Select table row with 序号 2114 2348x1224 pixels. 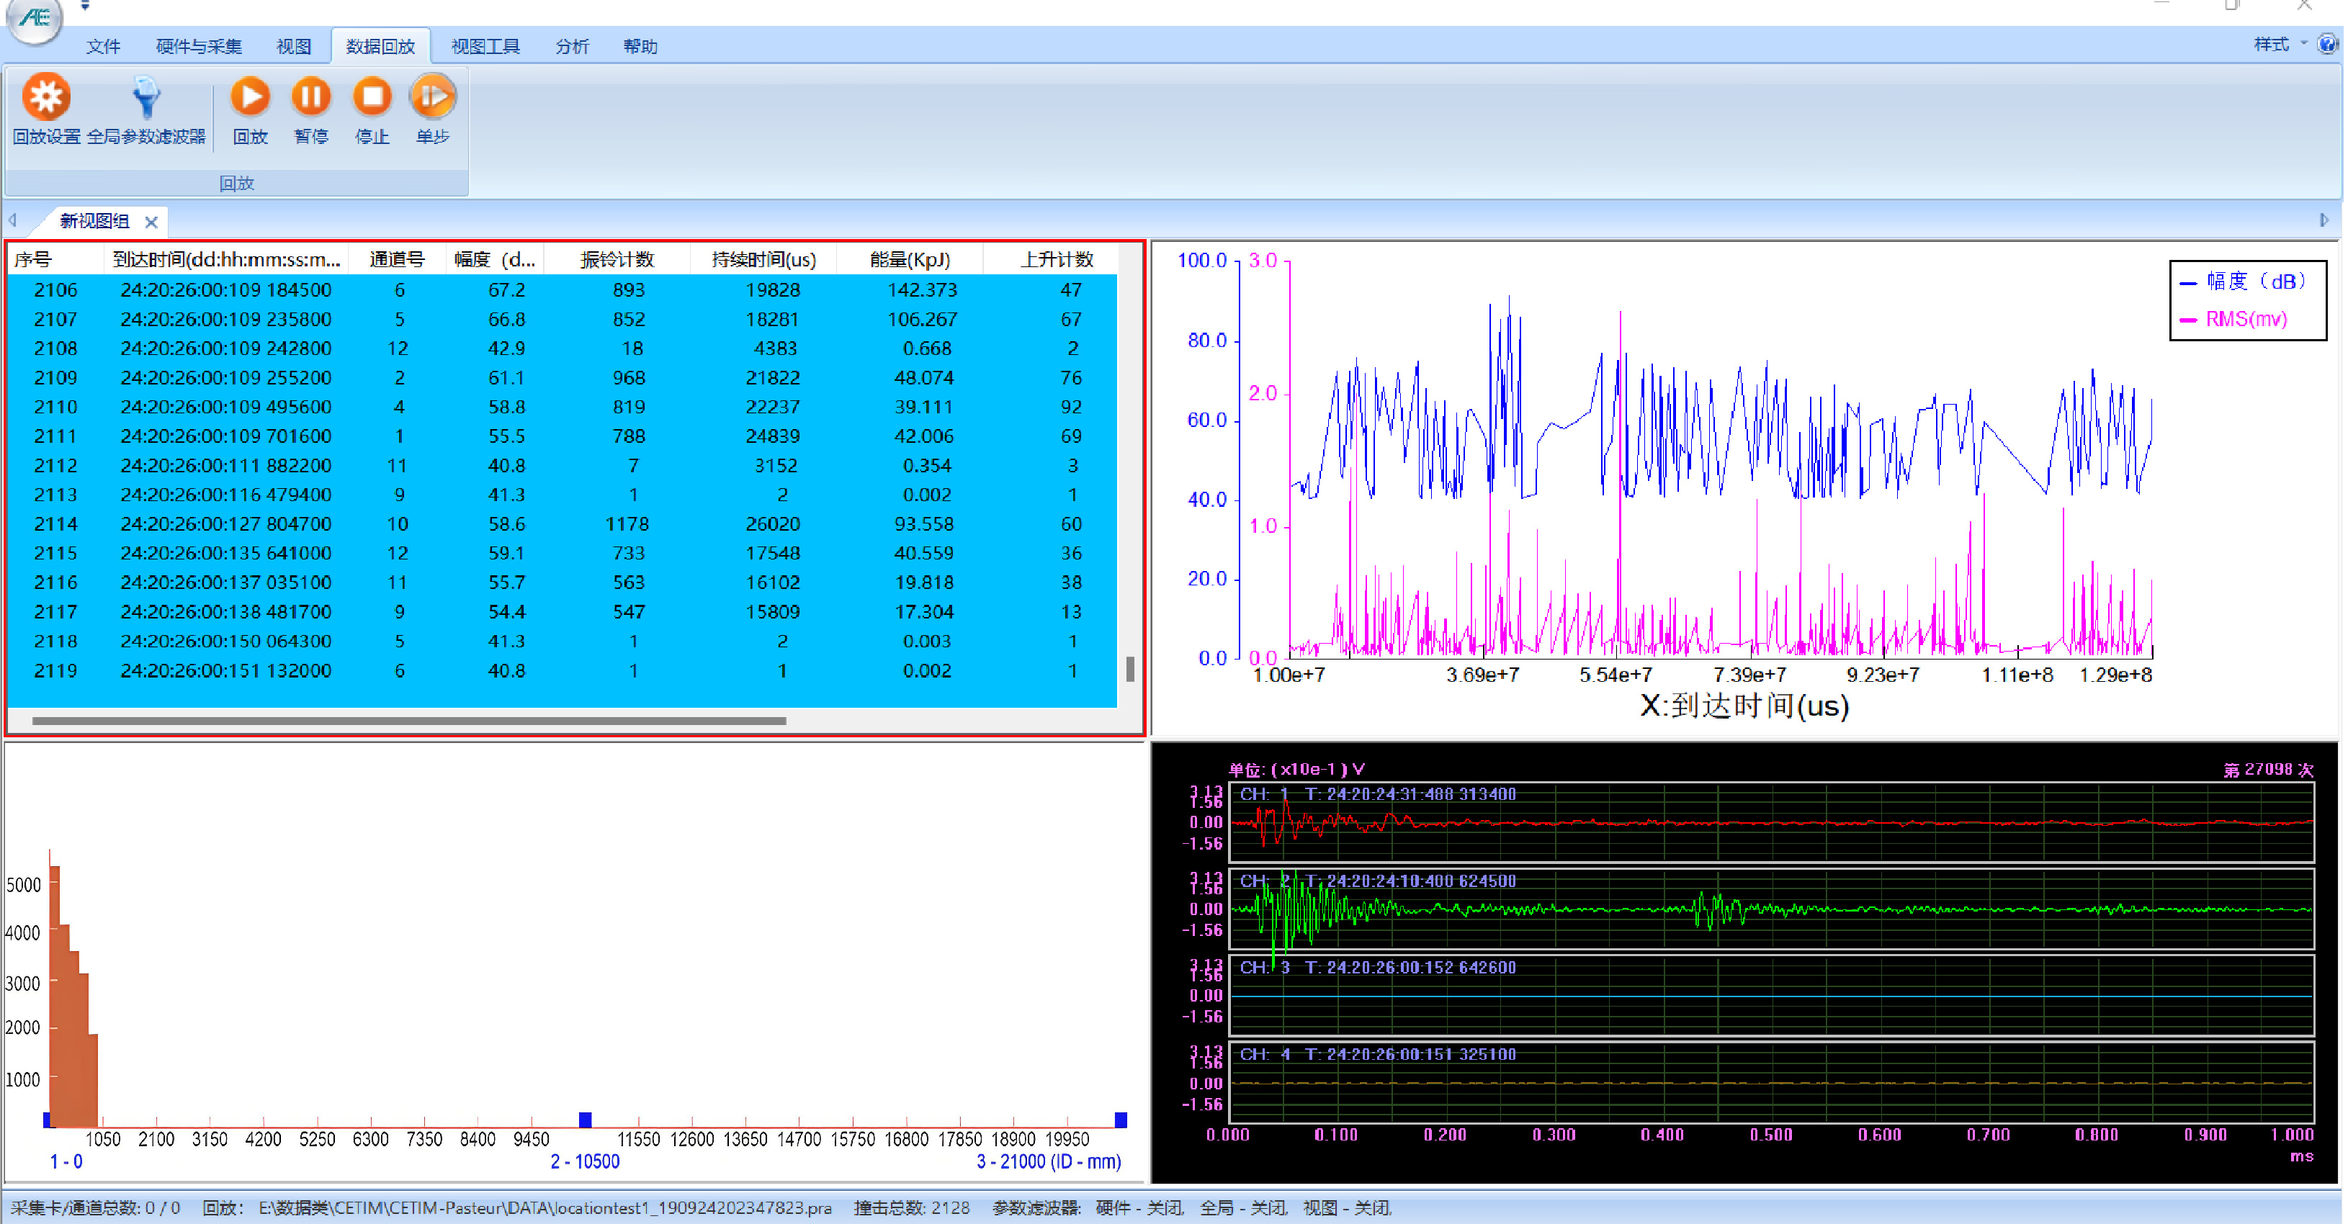tap(563, 524)
